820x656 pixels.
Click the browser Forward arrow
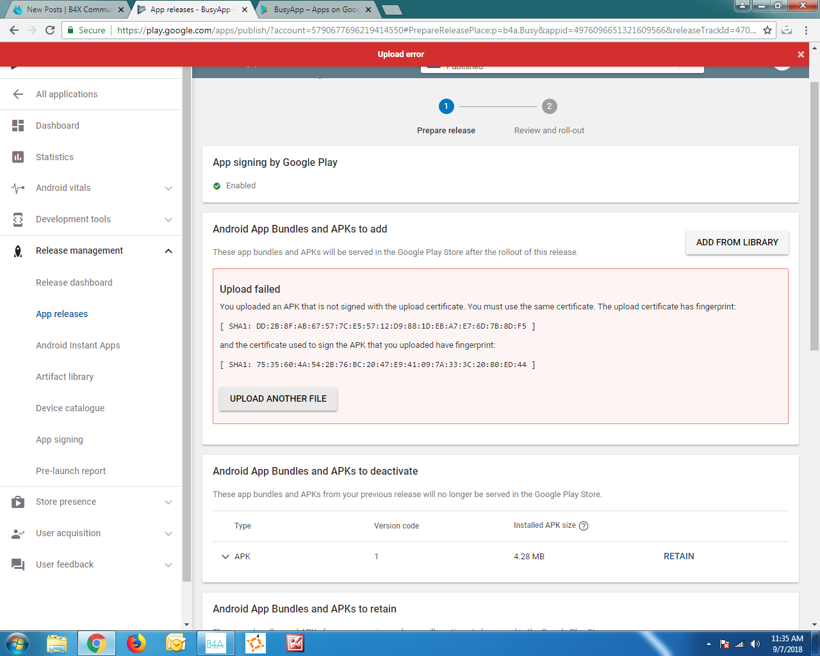click(32, 30)
